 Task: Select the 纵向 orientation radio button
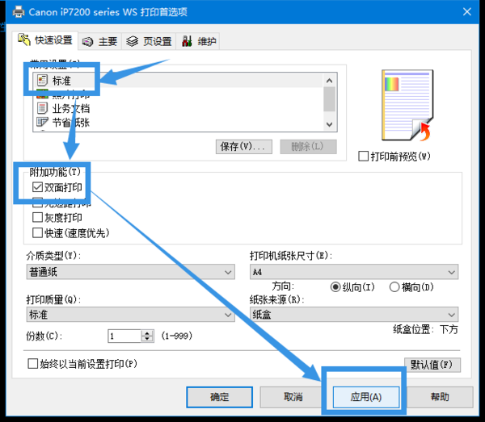(335, 287)
